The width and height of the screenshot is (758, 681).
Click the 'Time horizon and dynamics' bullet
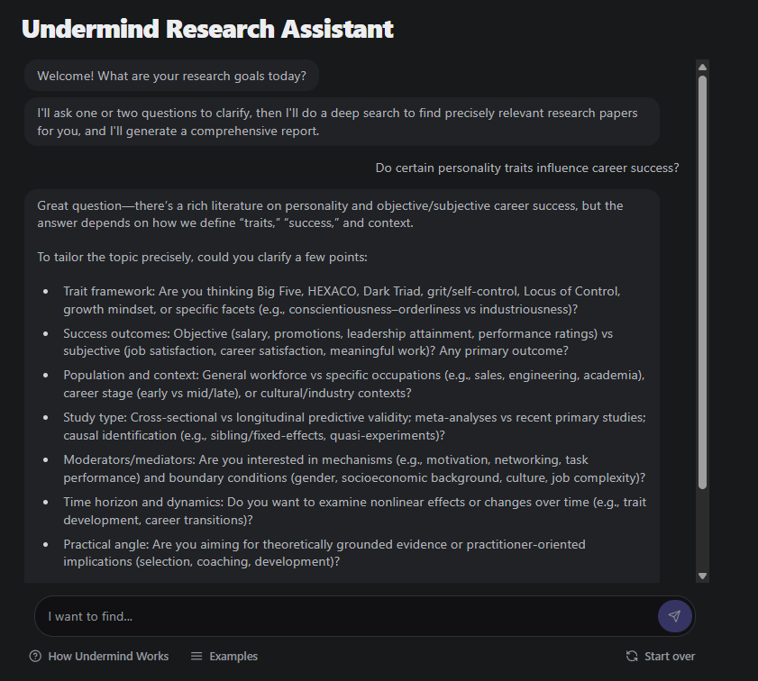pos(355,511)
